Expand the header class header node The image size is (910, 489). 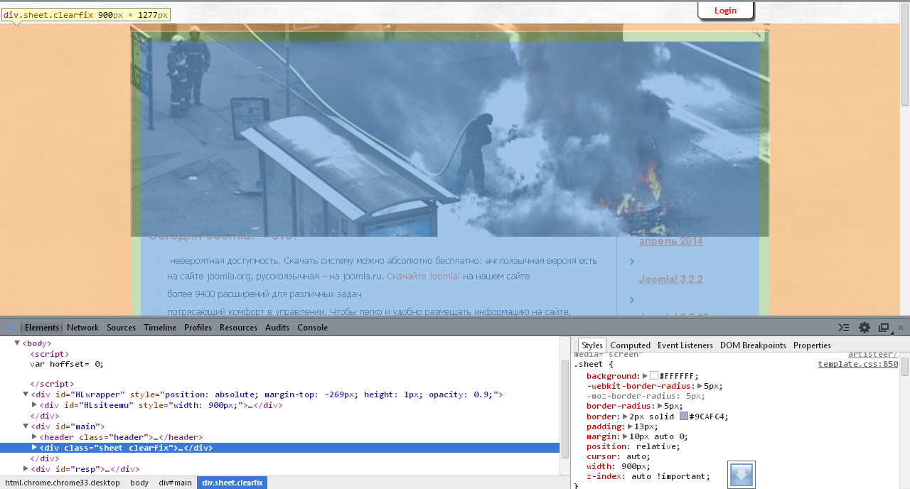[35, 437]
